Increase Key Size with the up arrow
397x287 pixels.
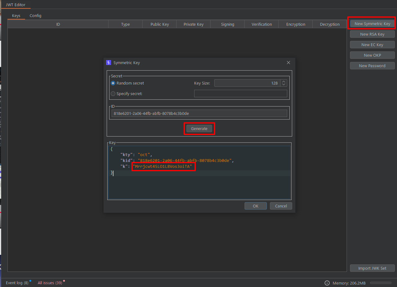284,81
